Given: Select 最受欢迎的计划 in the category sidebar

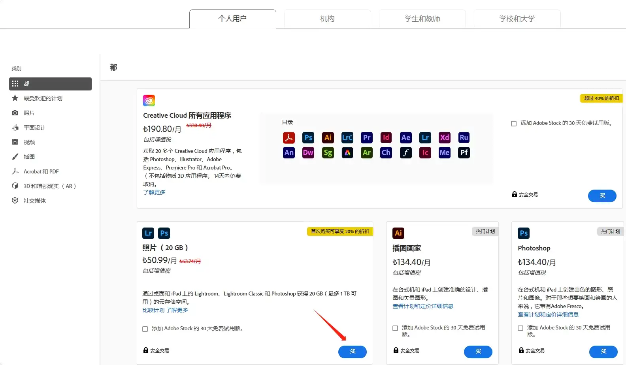Looking at the screenshot, I should pyautogui.click(x=43, y=98).
